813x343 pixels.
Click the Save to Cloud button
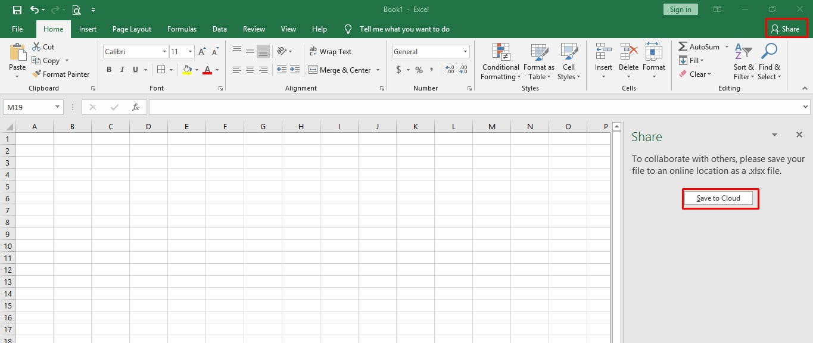tap(719, 198)
